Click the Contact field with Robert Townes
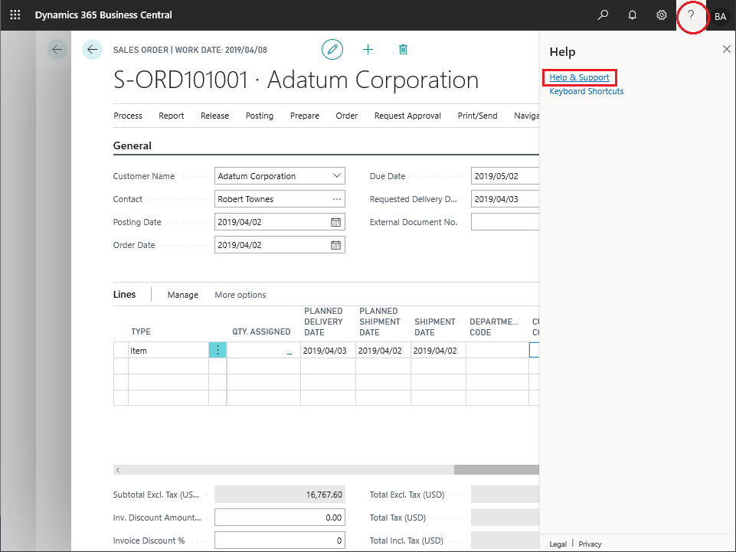This screenshot has height=552, width=736. (280, 199)
